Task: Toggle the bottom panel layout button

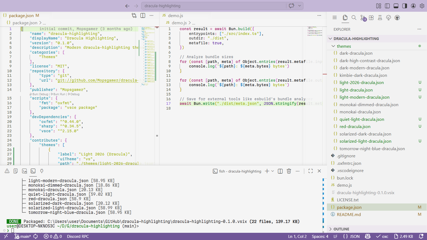Action: click(396, 6)
